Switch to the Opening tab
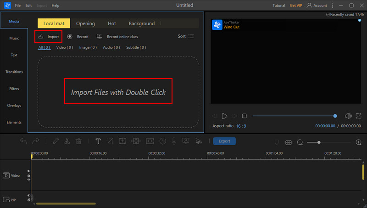The height and width of the screenshot is (208, 367). click(85, 23)
